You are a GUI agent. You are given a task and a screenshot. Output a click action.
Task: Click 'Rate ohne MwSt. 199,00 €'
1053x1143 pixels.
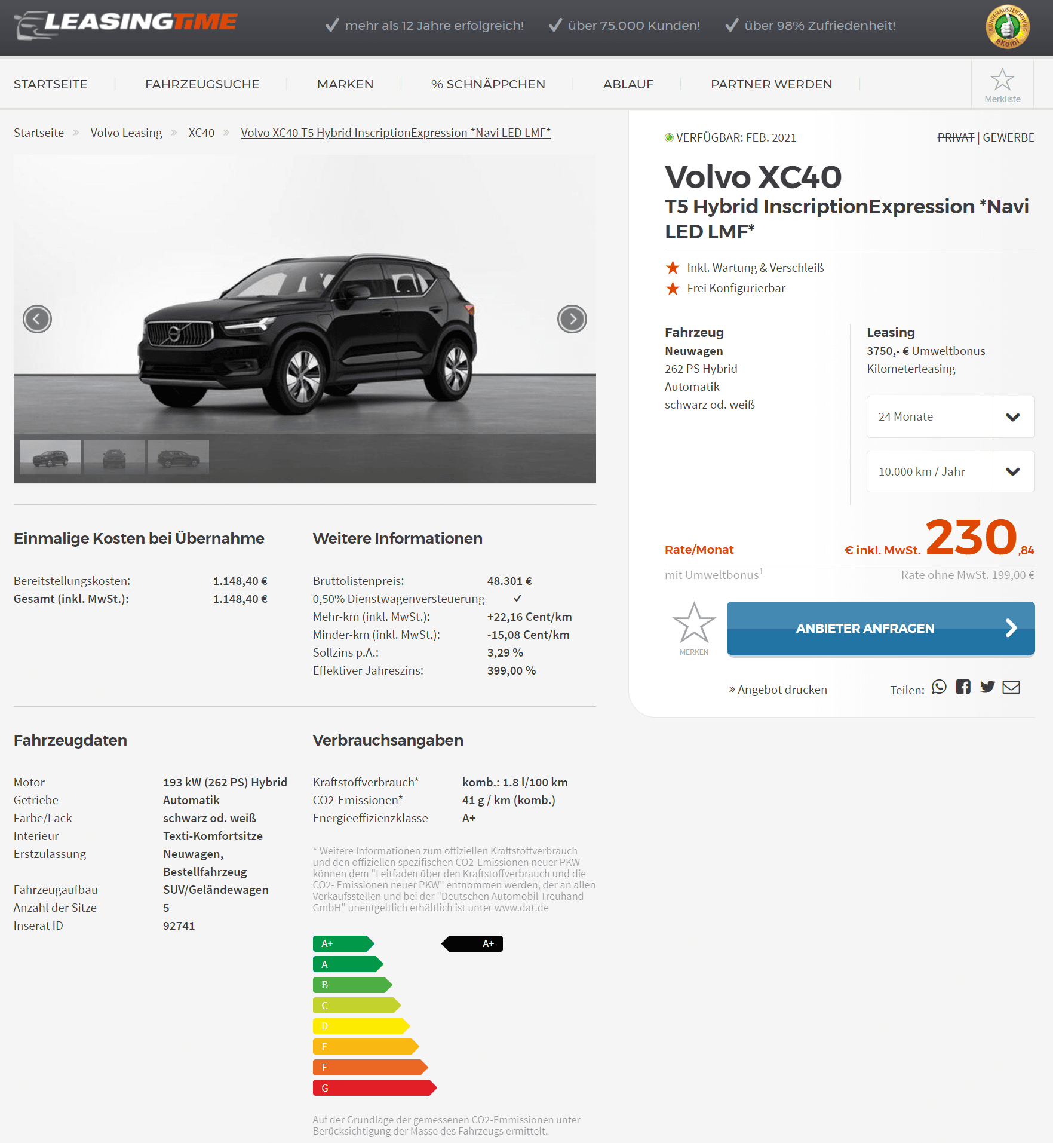coord(968,575)
